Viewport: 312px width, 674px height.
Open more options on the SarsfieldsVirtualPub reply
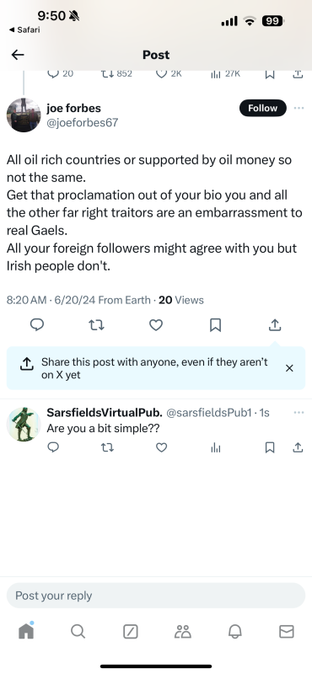click(x=299, y=413)
